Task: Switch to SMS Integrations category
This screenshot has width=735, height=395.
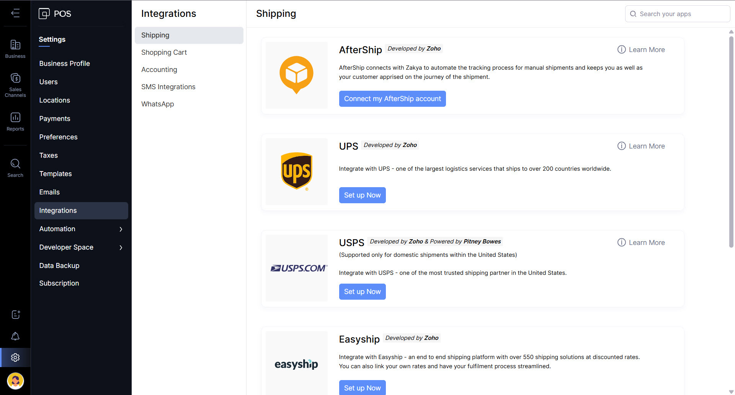Action: [168, 87]
